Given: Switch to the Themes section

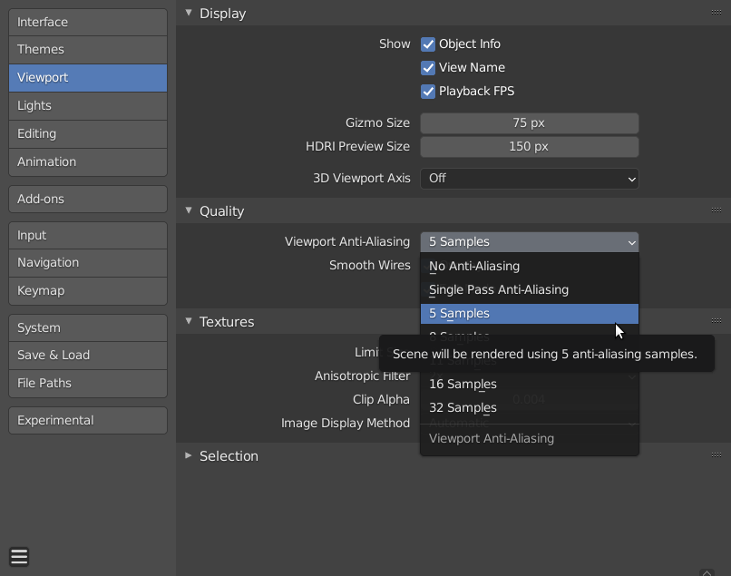Looking at the screenshot, I should click(x=87, y=49).
